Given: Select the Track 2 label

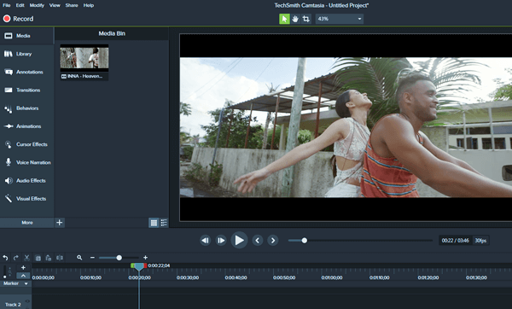Looking at the screenshot, I should pyautogui.click(x=13, y=305).
